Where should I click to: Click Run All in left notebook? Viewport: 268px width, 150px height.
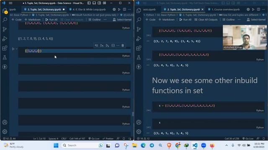tap(51, 20)
